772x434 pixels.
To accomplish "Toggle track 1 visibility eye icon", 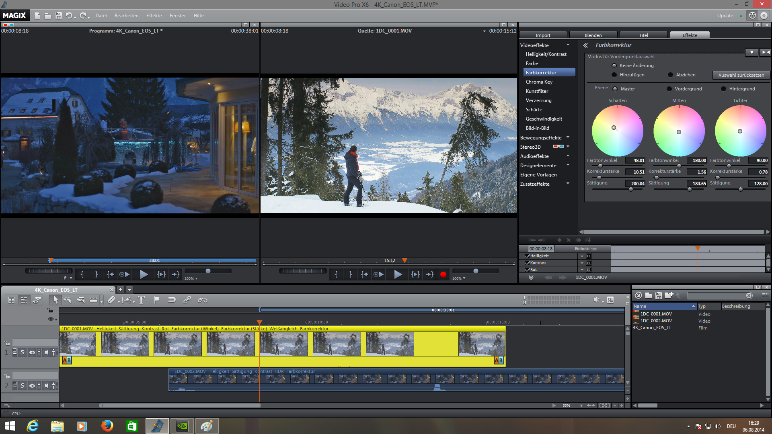I will click(x=32, y=352).
